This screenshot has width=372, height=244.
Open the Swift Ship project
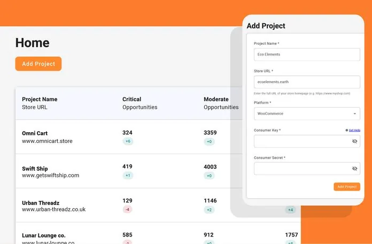(35, 169)
